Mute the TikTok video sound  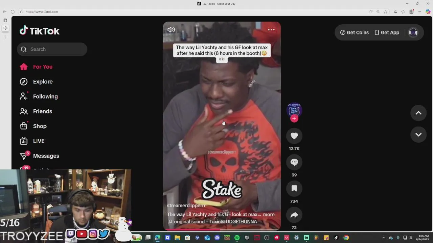pos(171,30)
